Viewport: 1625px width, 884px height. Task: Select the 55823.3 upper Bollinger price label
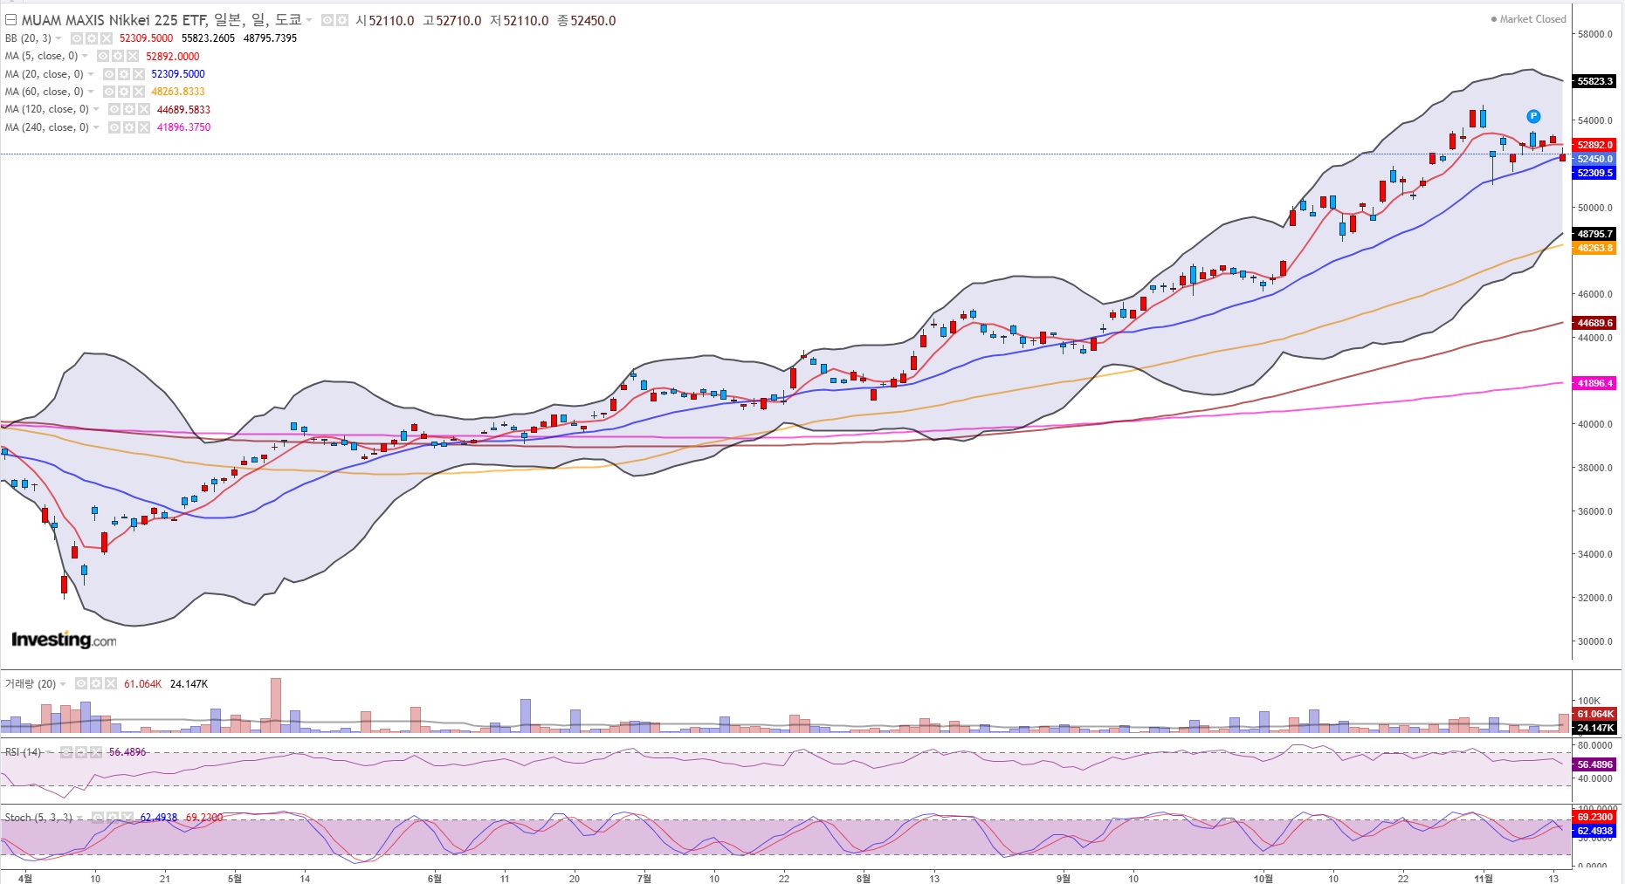[x=1595, y=81]
